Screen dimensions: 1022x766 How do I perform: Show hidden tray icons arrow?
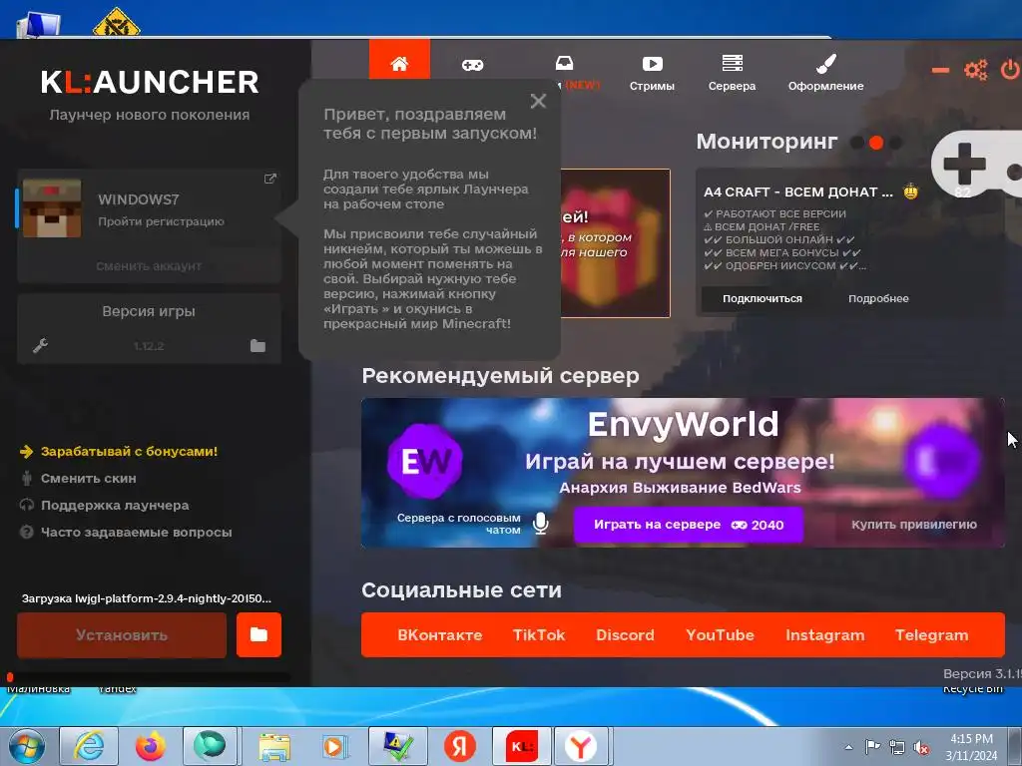pos(848,747)
